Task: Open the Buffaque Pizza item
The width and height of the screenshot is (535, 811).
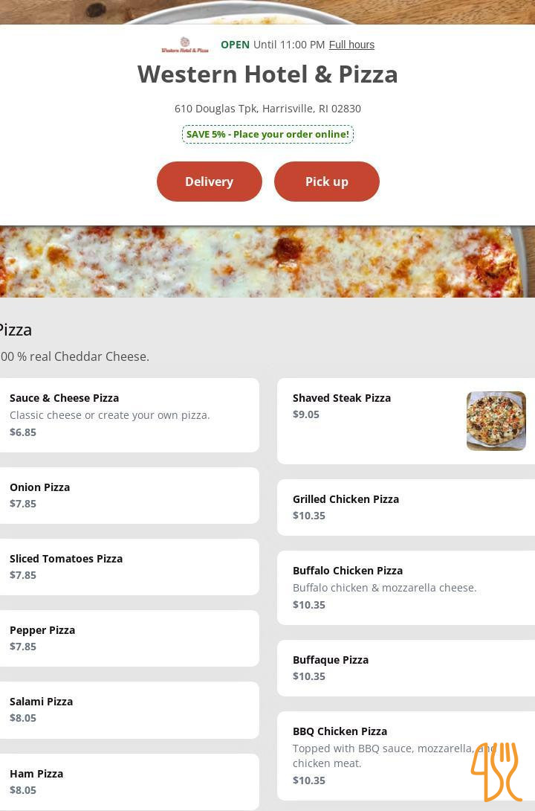Action: tap(406, 668)
